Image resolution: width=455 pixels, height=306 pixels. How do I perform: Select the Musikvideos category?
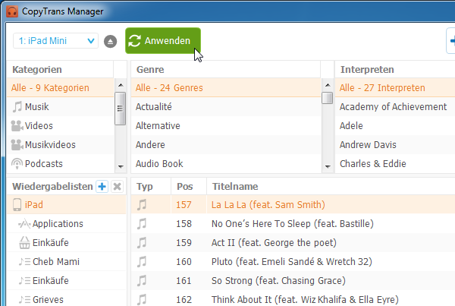tap(60, 145)
